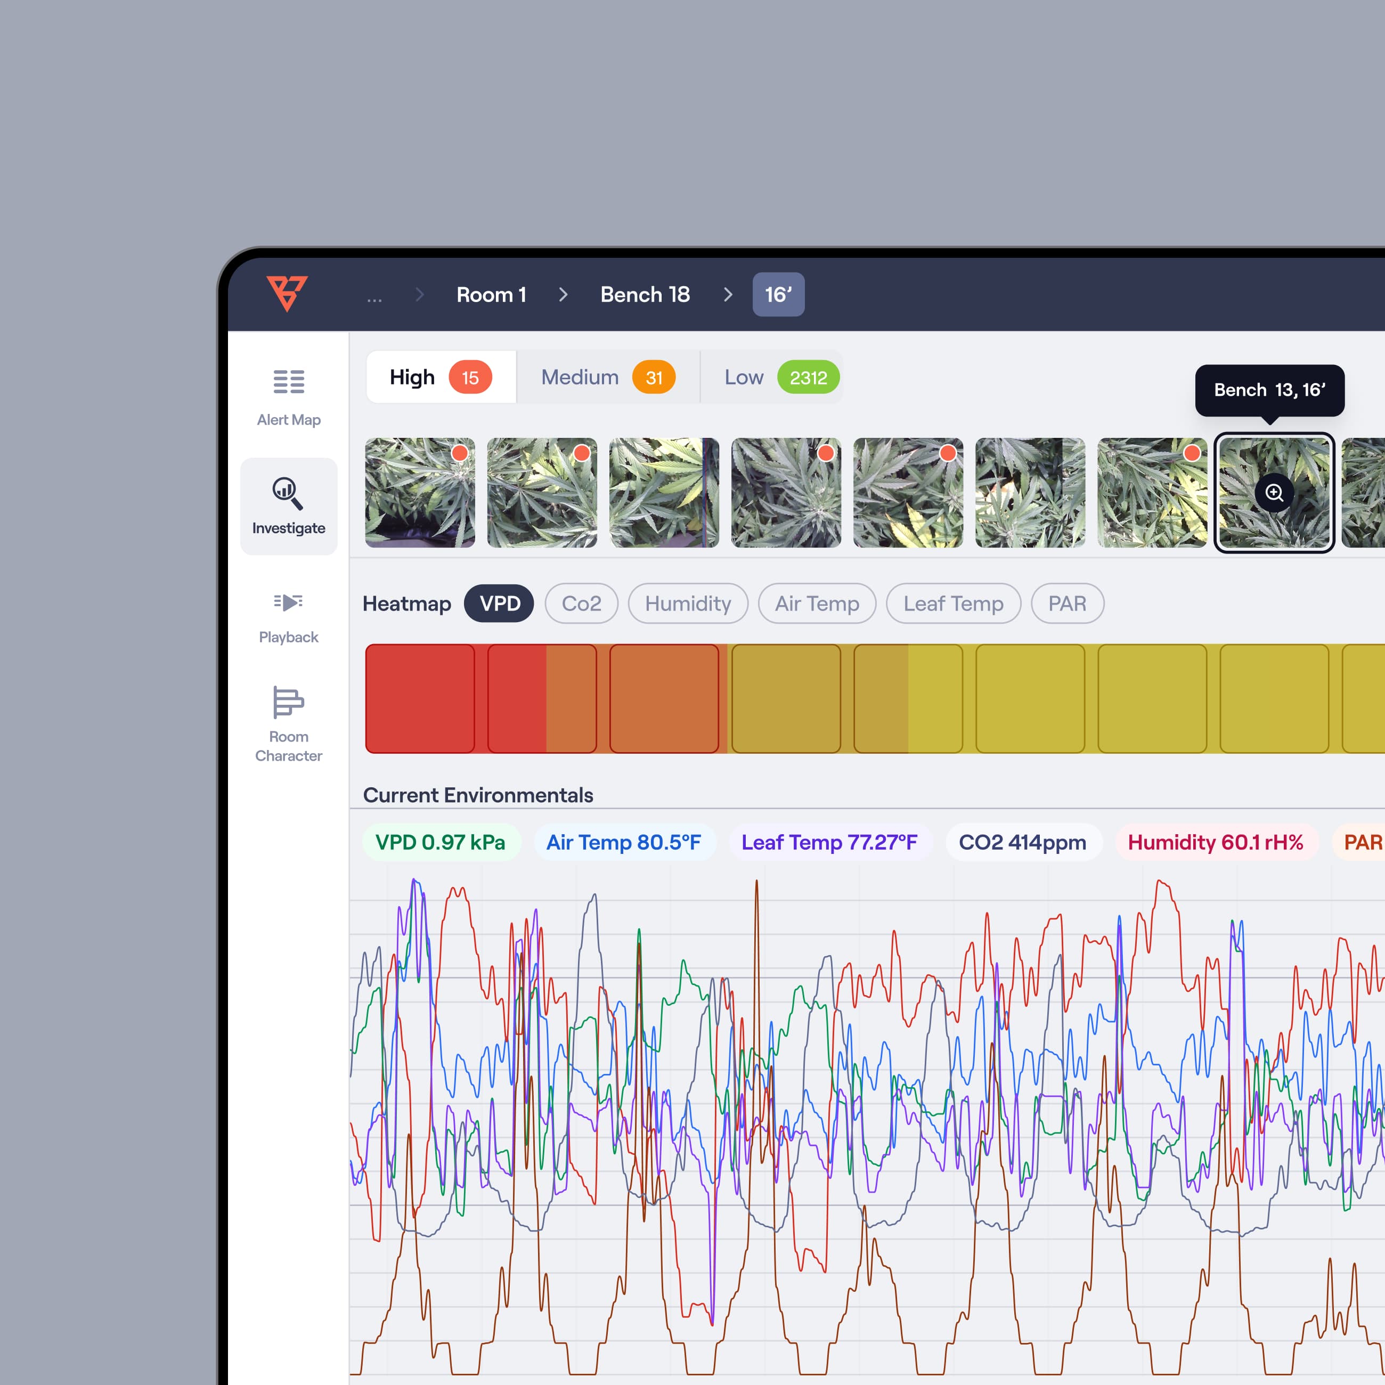Click the first solid red heatmap cell
This screenshot has height=1385, width=1385.
pos(420,698)
